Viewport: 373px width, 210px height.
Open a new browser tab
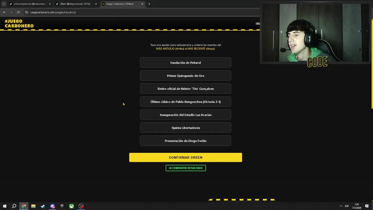point(149,4)
